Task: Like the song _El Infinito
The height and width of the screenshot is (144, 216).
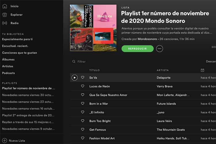Action: tap(83, 112)
